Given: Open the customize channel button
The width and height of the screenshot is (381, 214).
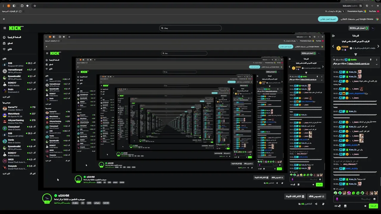Looking at the screenshot, I should coord(316,196).
